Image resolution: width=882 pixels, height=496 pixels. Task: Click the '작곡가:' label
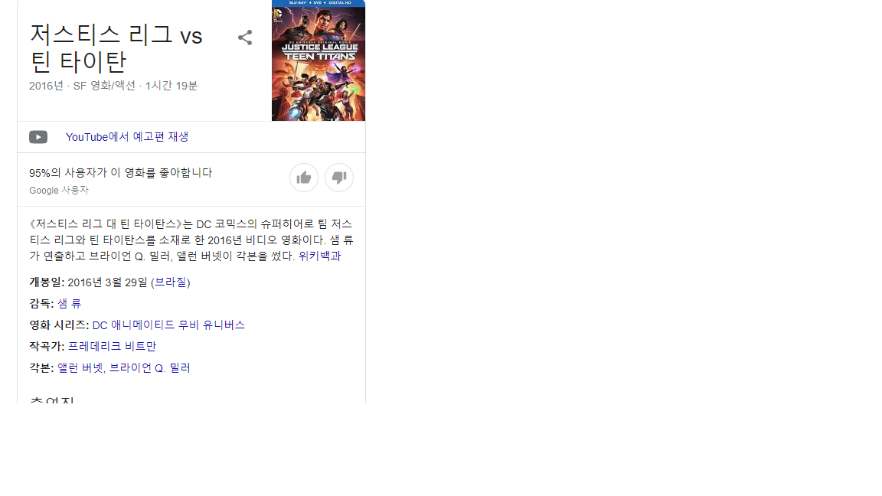pyautogui.click(x=47, y=347)
